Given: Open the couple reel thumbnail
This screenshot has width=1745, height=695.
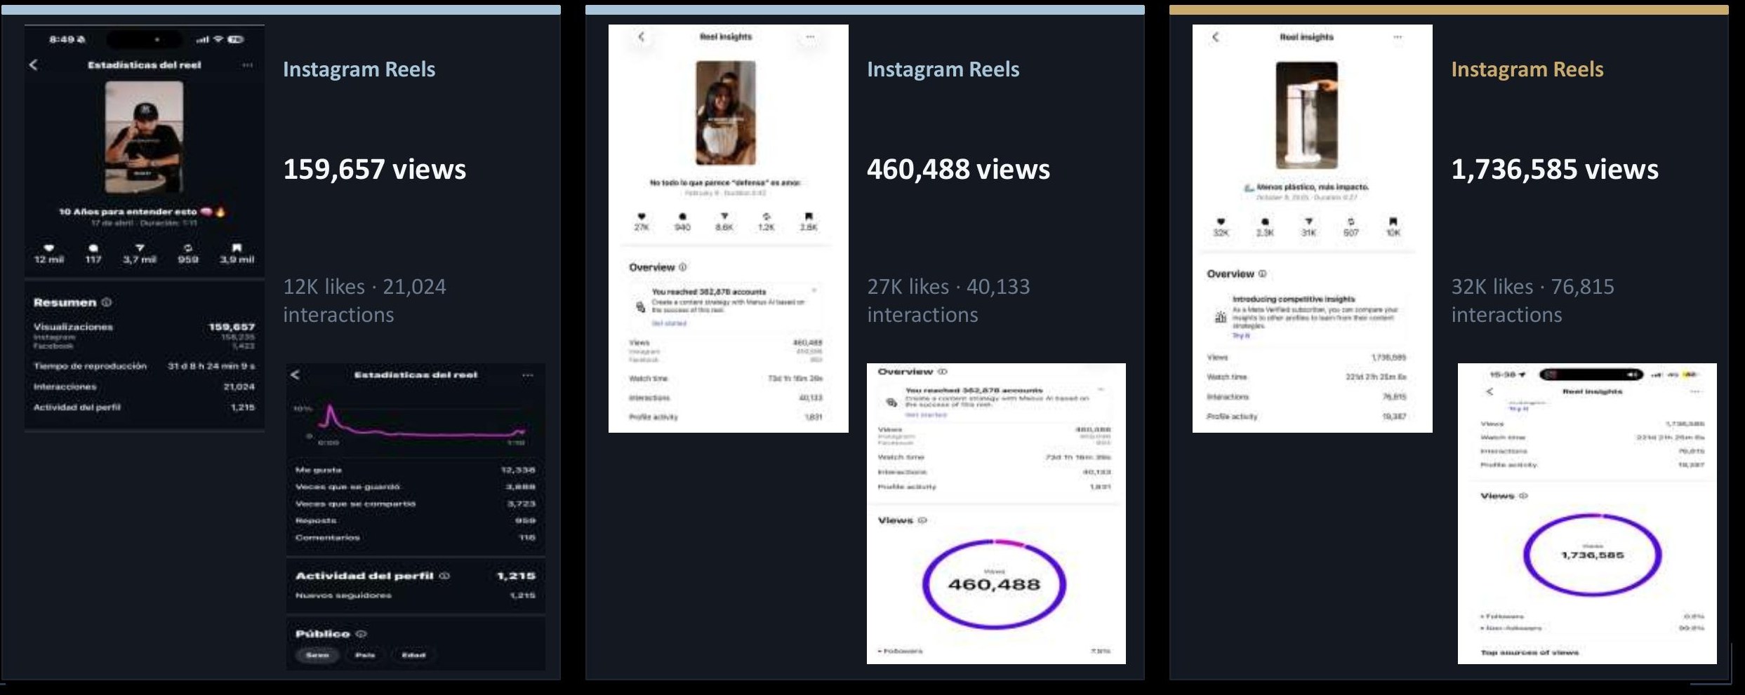Looking at the screenshot, I should click(x=726, y=113).
